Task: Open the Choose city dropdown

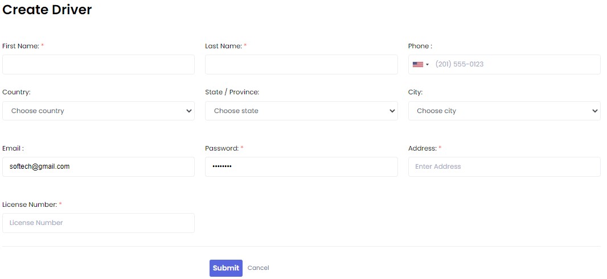Action: [504, 111]
